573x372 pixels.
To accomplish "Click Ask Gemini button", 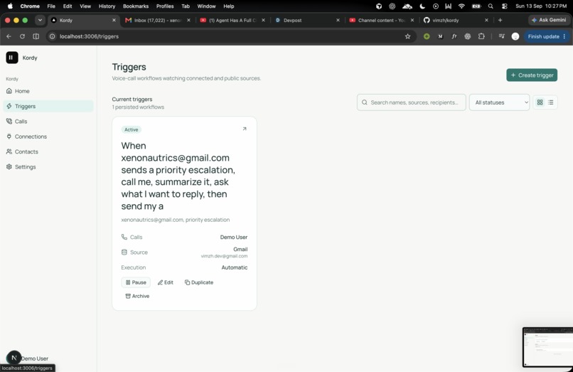I will [549, 20].
